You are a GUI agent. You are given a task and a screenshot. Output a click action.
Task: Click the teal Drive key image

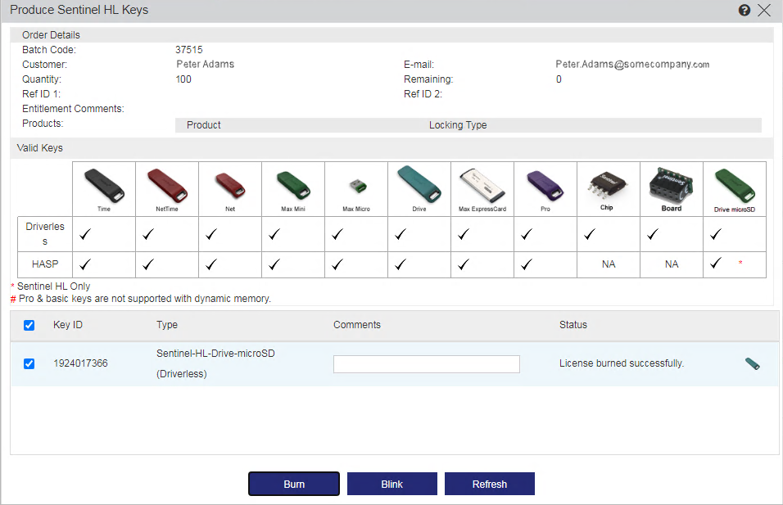[419, 183]
